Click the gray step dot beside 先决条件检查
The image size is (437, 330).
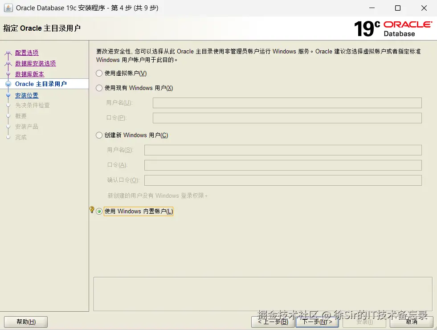9,105
